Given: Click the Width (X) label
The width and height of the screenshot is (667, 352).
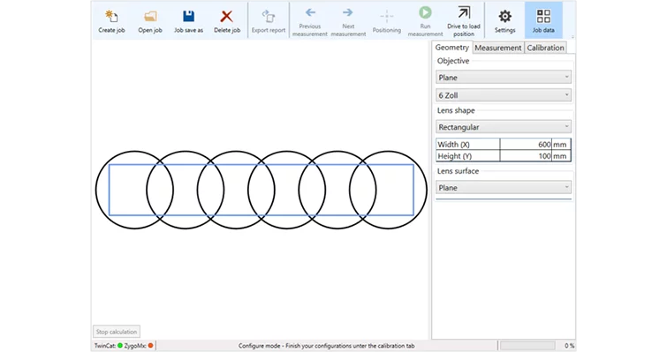Looking at the screenshot, I should point(453,145).
